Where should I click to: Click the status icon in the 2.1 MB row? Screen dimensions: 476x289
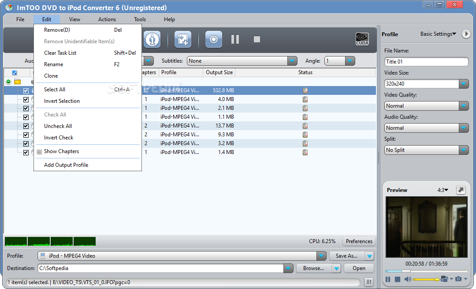click(305, 108)
